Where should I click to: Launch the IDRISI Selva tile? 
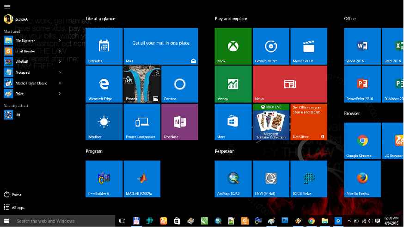tap(309, 179)
